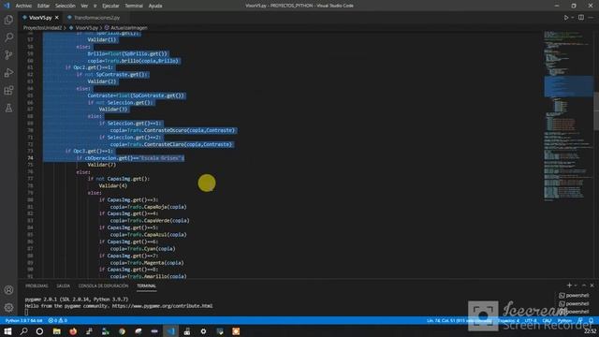The width and height of the screenshot is (599, 337).
Task: Click feedback icon in status bar
Action: coord(581,320)
